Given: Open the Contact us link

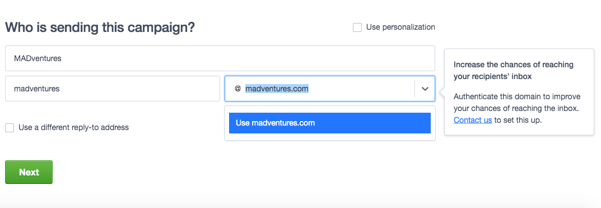Looking at the screenshot, I should (x=473, y=120).
